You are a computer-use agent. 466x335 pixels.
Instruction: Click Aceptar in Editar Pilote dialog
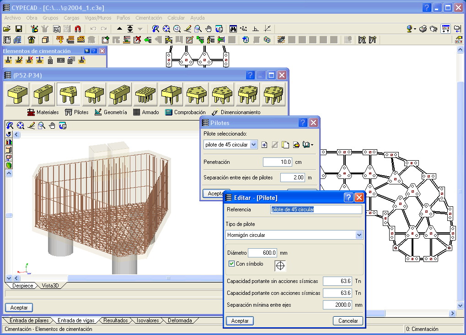point(240,321)
